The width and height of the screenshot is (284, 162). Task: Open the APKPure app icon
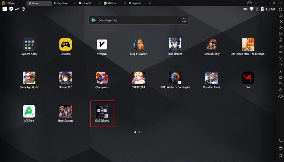click(x=29, y=111)
